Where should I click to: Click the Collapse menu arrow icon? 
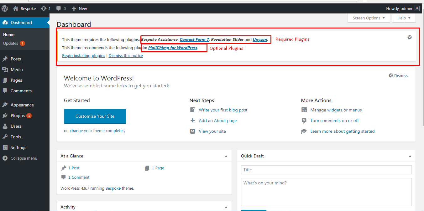5,158
